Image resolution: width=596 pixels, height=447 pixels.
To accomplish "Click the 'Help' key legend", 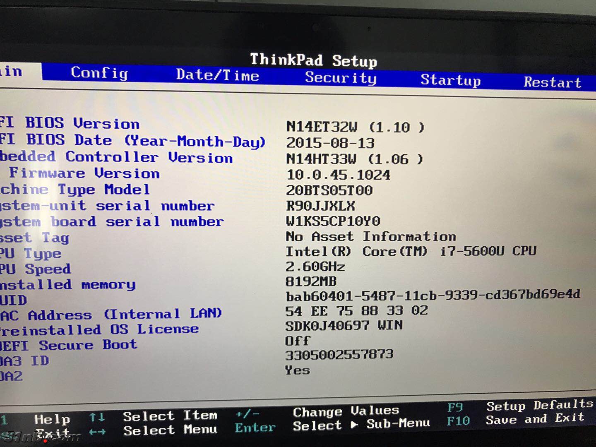I will pos(52,419).
